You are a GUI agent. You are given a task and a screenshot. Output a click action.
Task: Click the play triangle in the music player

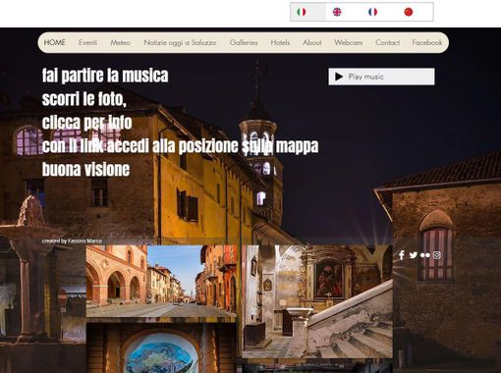[x=339, y=77]
